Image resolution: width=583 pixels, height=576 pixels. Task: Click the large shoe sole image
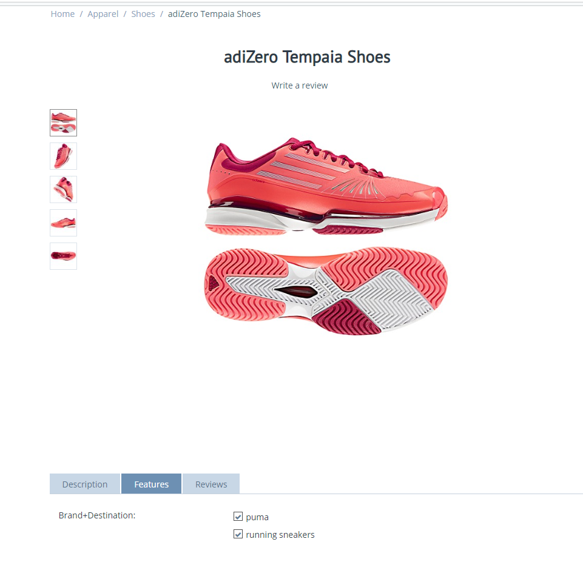(326, 291)
